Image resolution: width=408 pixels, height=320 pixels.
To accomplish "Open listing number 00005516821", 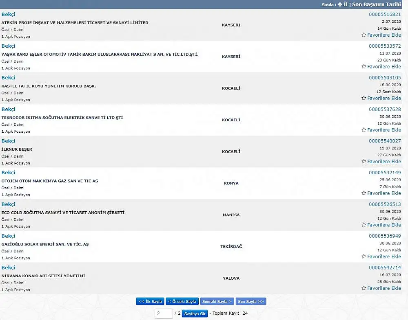I will coord(385,14).
